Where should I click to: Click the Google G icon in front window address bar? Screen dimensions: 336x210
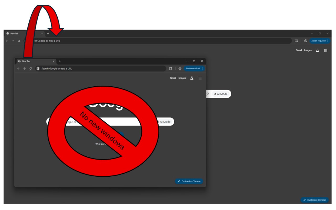pyautogui.click(x=38, y=69)
